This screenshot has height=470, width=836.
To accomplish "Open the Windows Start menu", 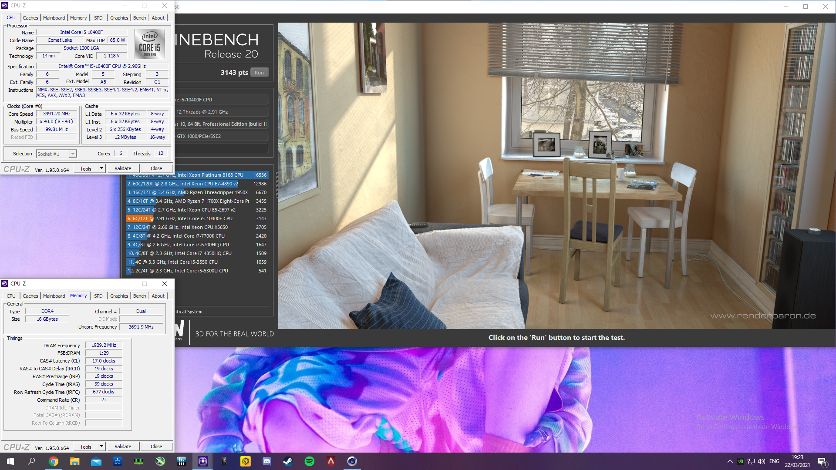I will point(10,461).
